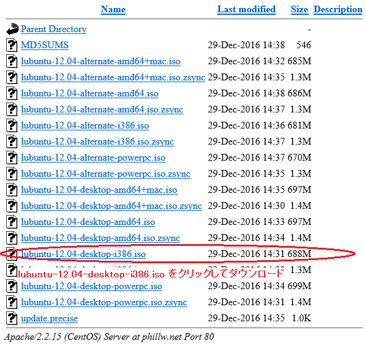This screenshot has width=366, height=346.
Task: Click the back-arrow icon beside Parent Directory
Action: pyautogui.click(x=12, y=29)
